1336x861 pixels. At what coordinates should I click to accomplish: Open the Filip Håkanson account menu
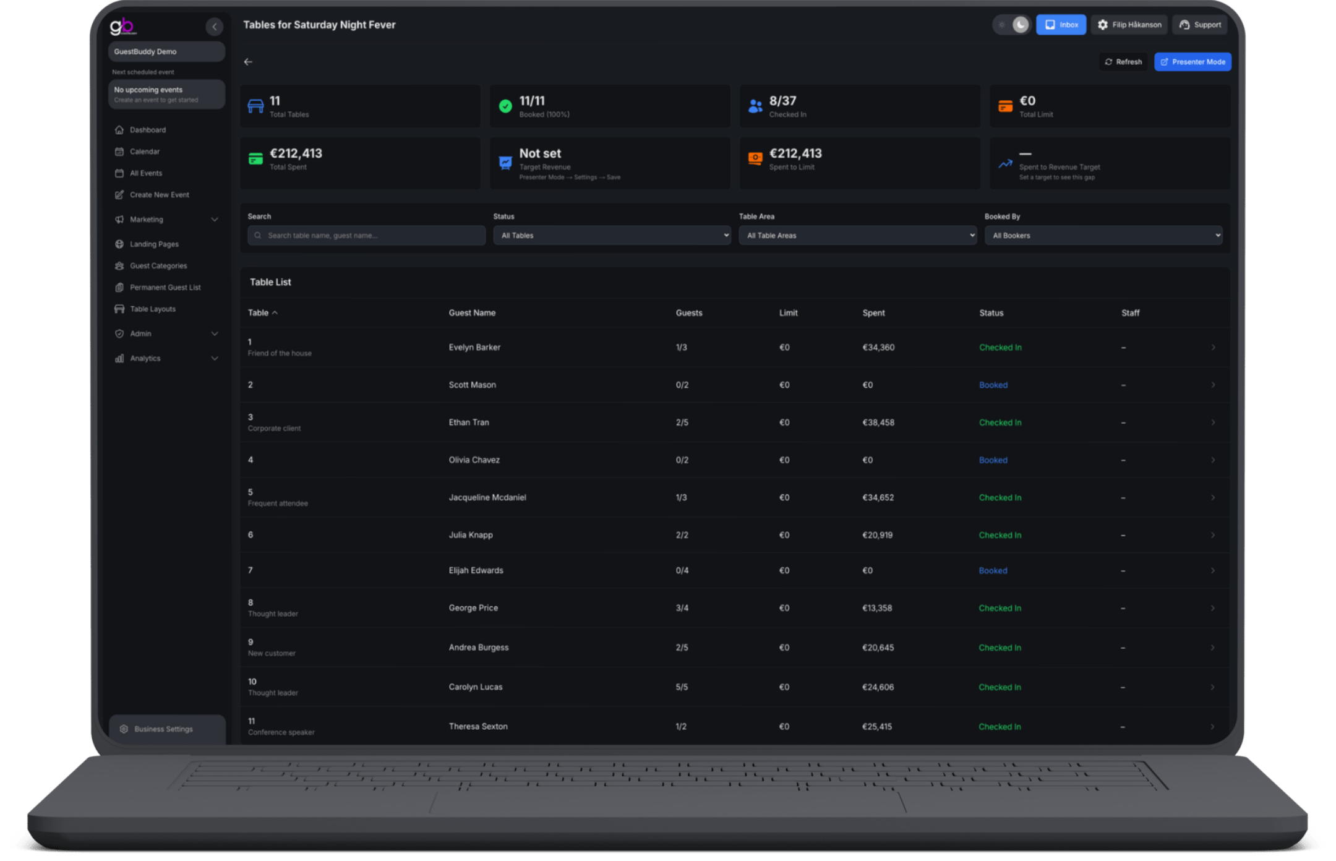pyautogui.click(x=1129, y=25)
